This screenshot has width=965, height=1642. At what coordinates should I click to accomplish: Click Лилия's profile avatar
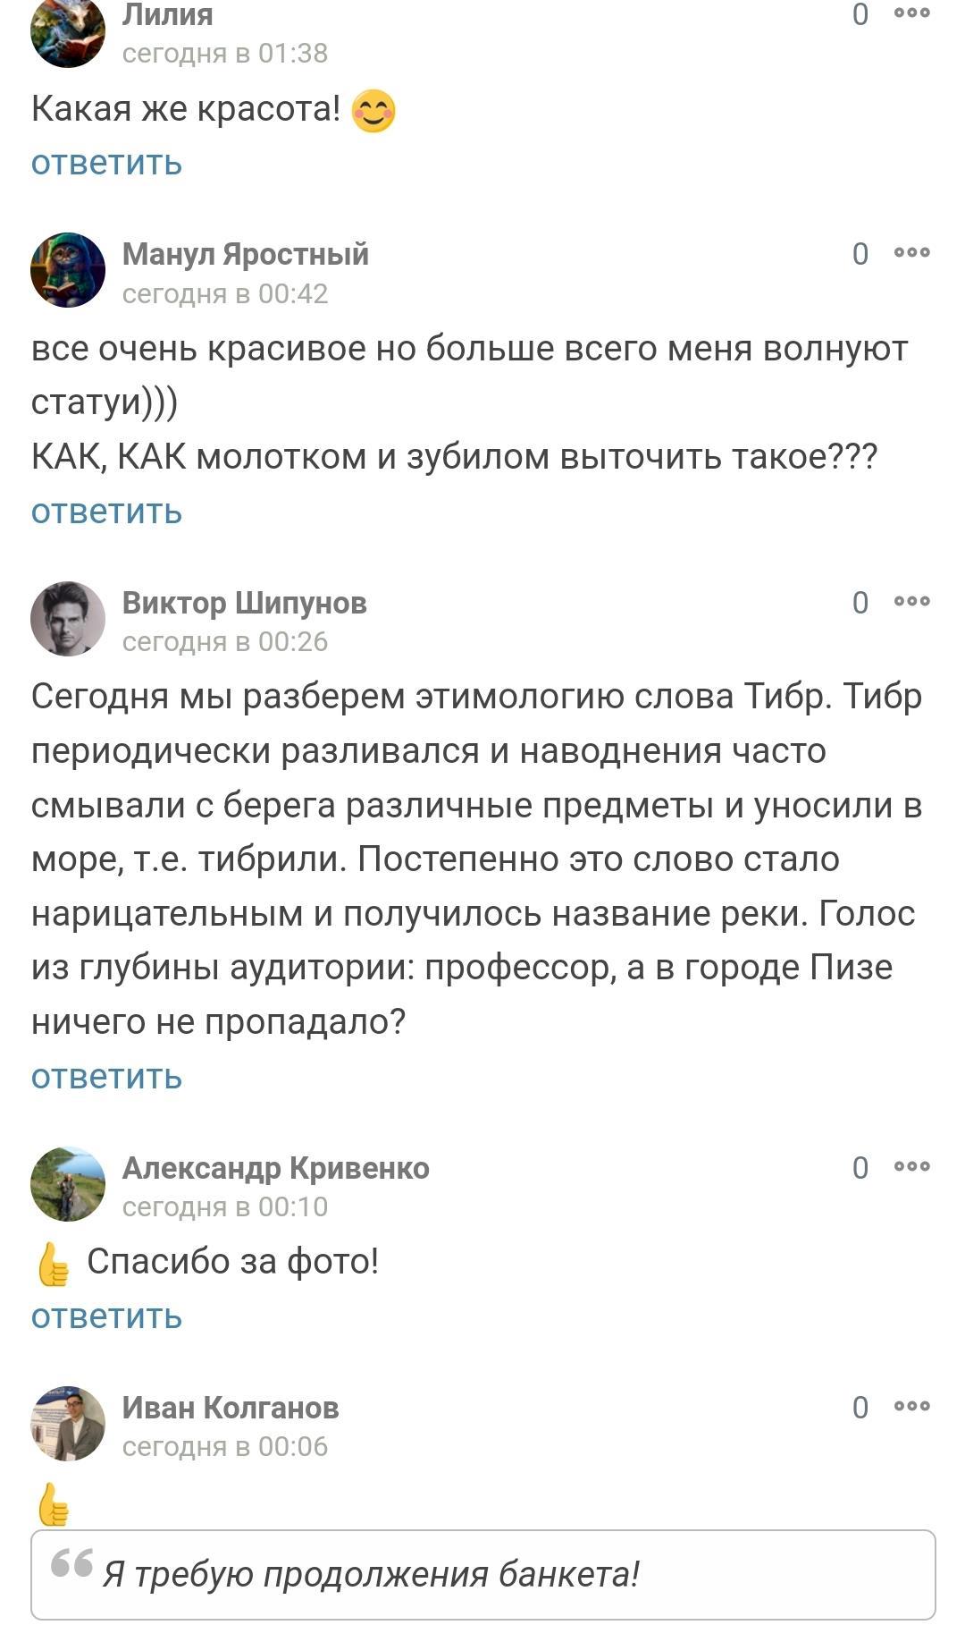tap(68, 31)
